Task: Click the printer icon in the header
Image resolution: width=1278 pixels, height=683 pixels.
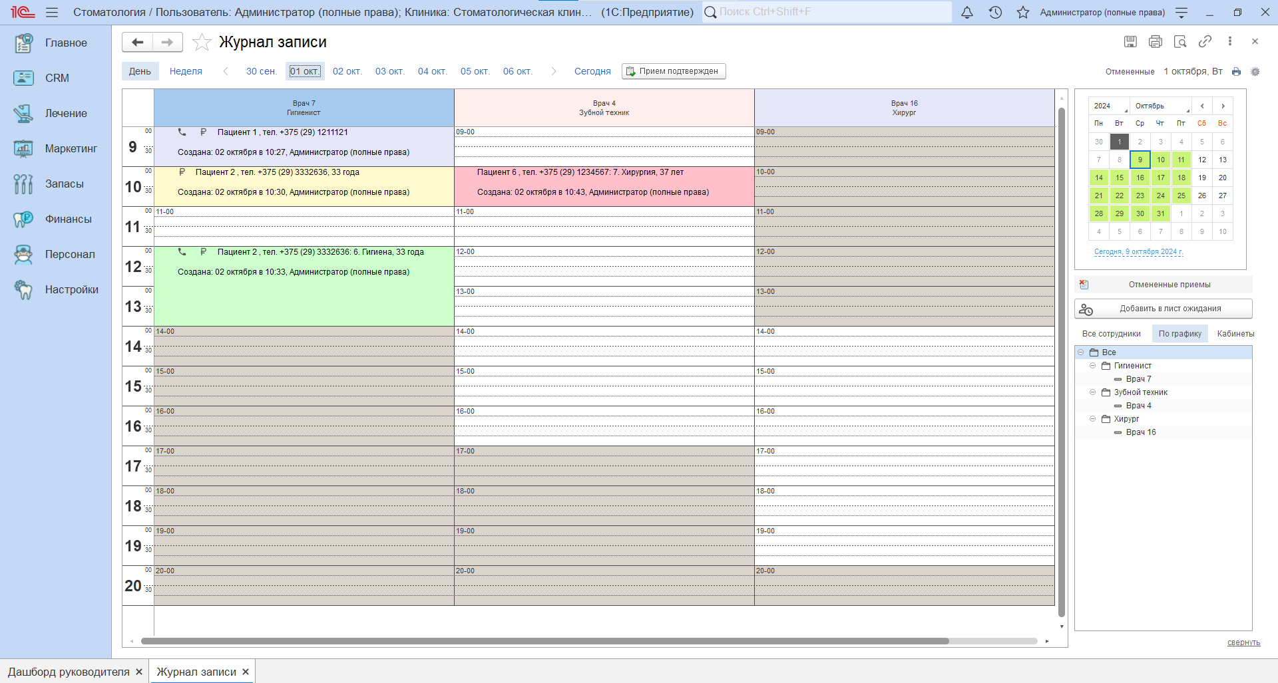Action: (x=1155, y=42)
